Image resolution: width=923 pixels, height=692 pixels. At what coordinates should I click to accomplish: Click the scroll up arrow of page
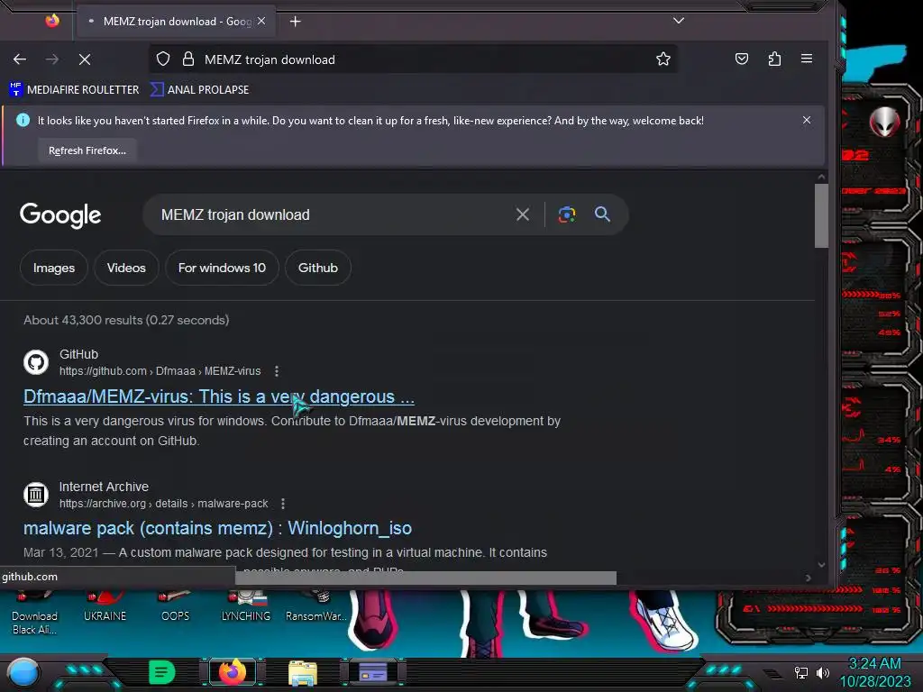(821, 177)
